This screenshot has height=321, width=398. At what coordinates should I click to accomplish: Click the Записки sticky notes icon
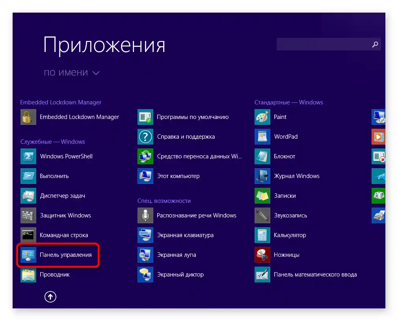coord(262,196)
